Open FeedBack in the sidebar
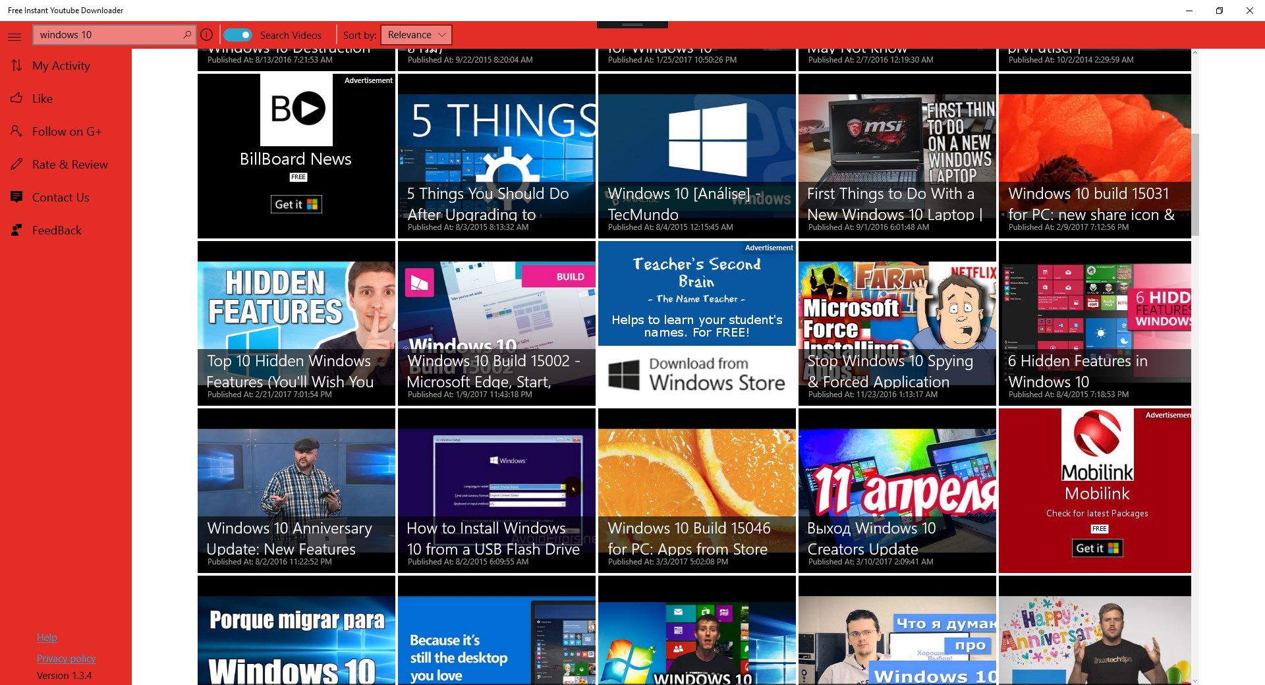Screen dimensions: 1265x685 click(66, 230)
